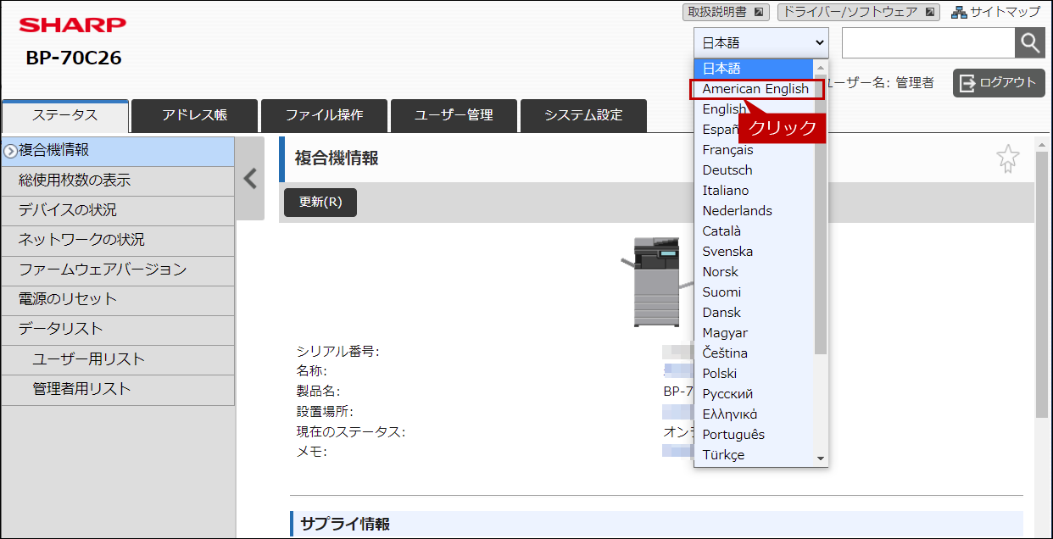Open the サイトマップ link

click(995, 12)
